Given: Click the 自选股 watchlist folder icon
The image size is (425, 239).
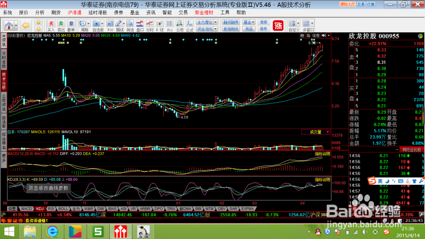Looking at the screenshot, I should [96, 23].
